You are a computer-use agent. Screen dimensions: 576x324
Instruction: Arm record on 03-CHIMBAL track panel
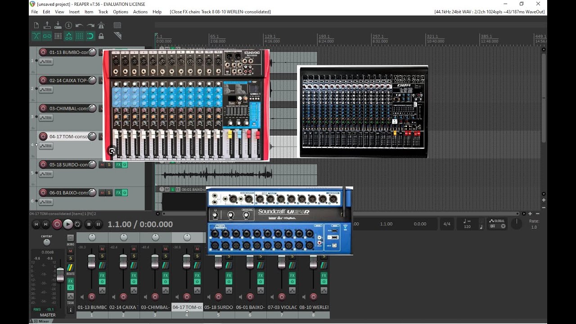(x=43, y=108)
